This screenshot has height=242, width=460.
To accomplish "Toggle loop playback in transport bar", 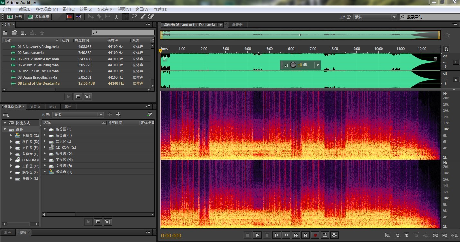I will (325, 235).
